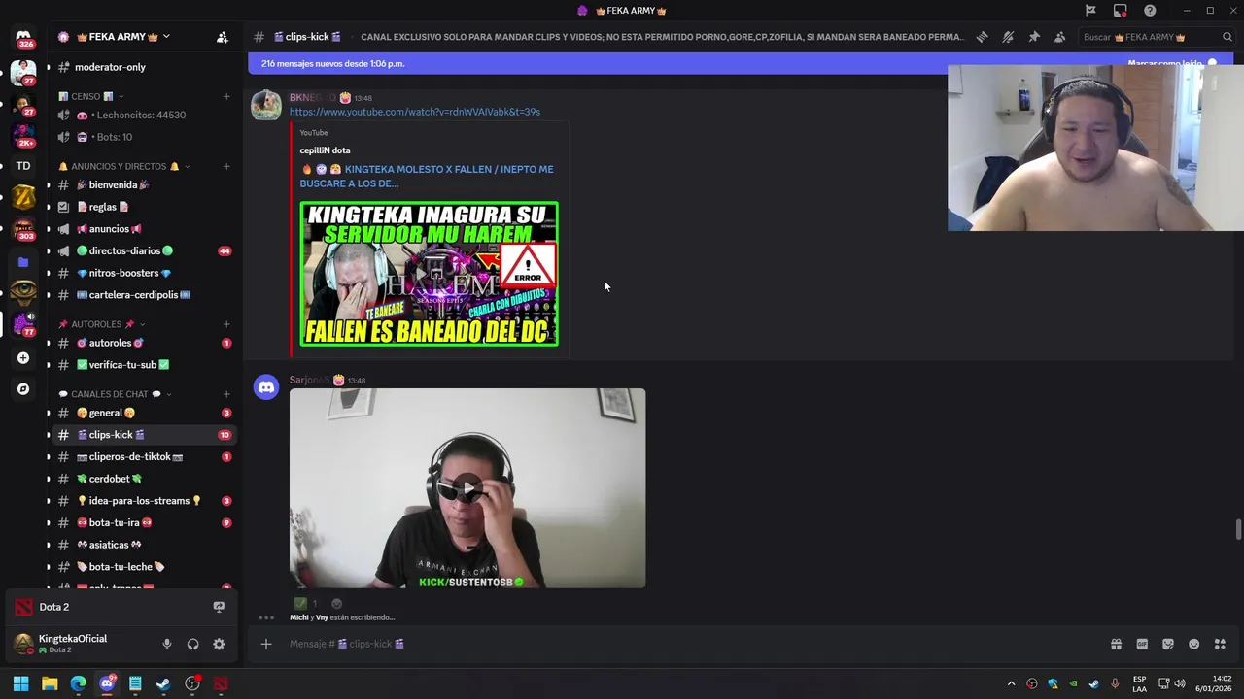Click the Bots: 10 voice channel
The width and height of the screenshot is (1244, 699).
(x=143, y=137)
